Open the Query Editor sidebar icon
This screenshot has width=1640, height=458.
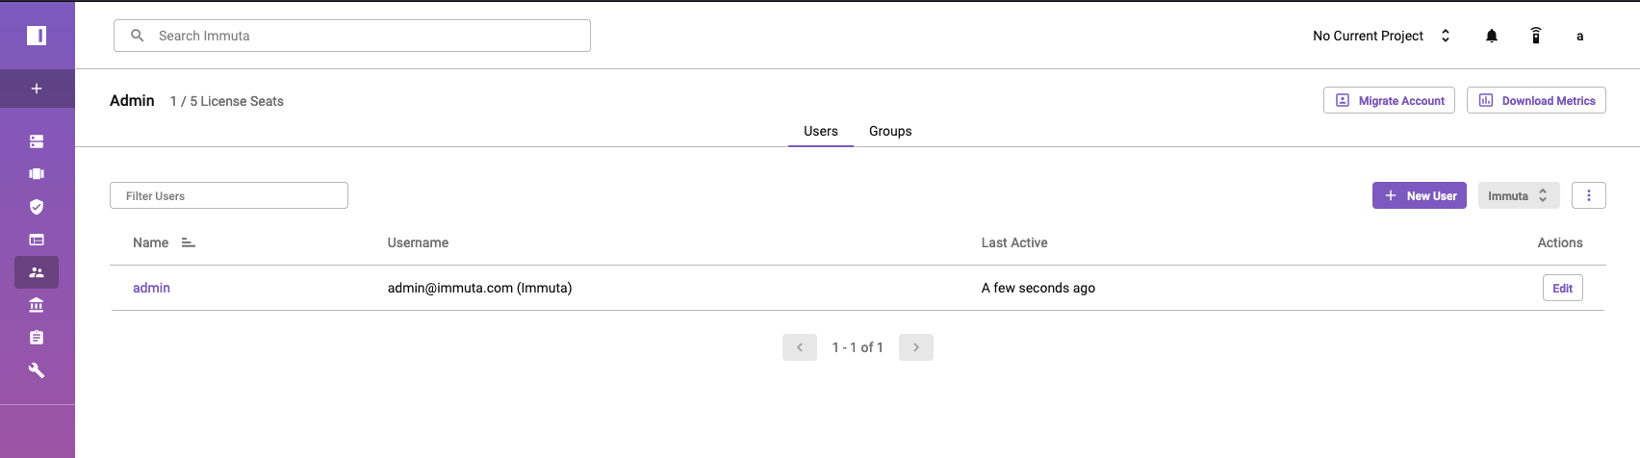[x=37, y=240]
